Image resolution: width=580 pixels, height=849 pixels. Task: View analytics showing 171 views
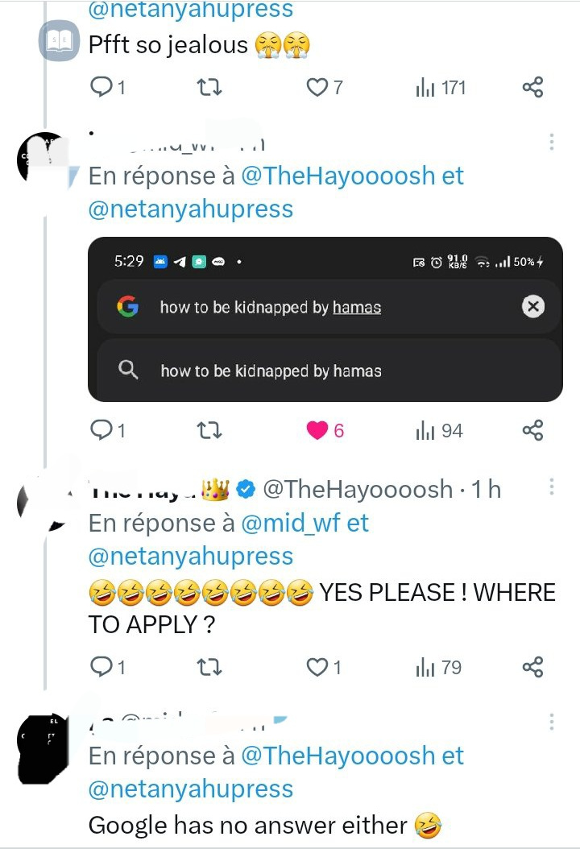441,87
